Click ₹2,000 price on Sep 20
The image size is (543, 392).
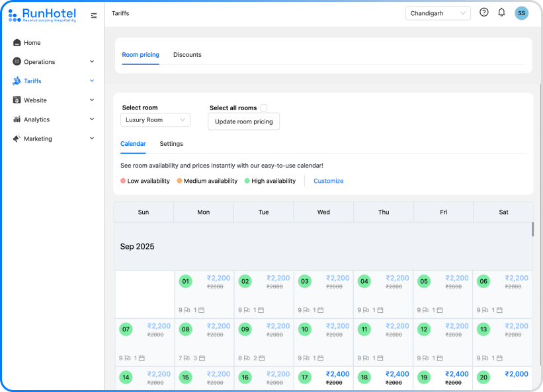pyautogui.click(x=517, y=374)
